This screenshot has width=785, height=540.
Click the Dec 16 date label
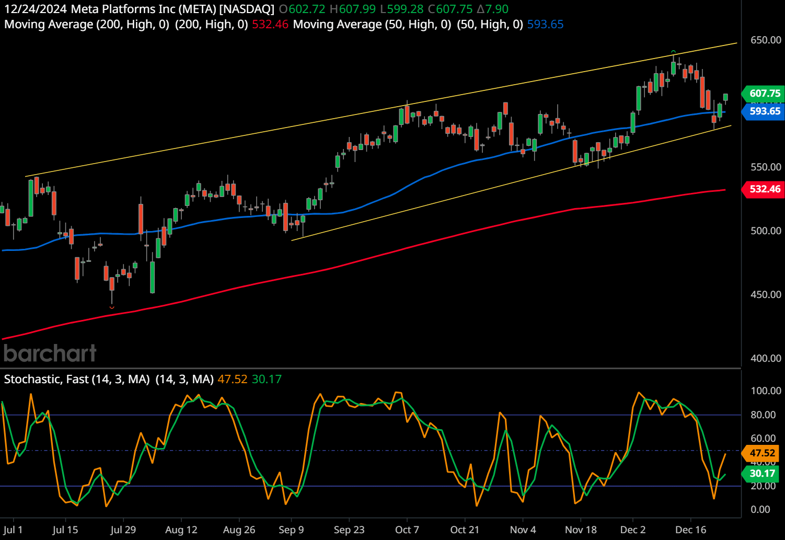[x=691, y=530]
